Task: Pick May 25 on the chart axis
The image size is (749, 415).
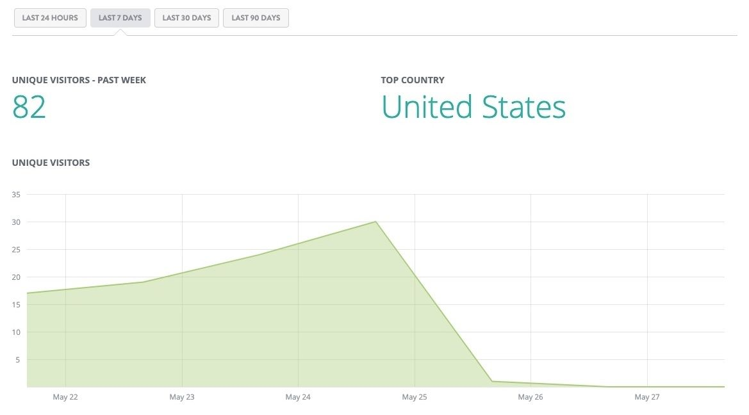Action: click(415, 397)
